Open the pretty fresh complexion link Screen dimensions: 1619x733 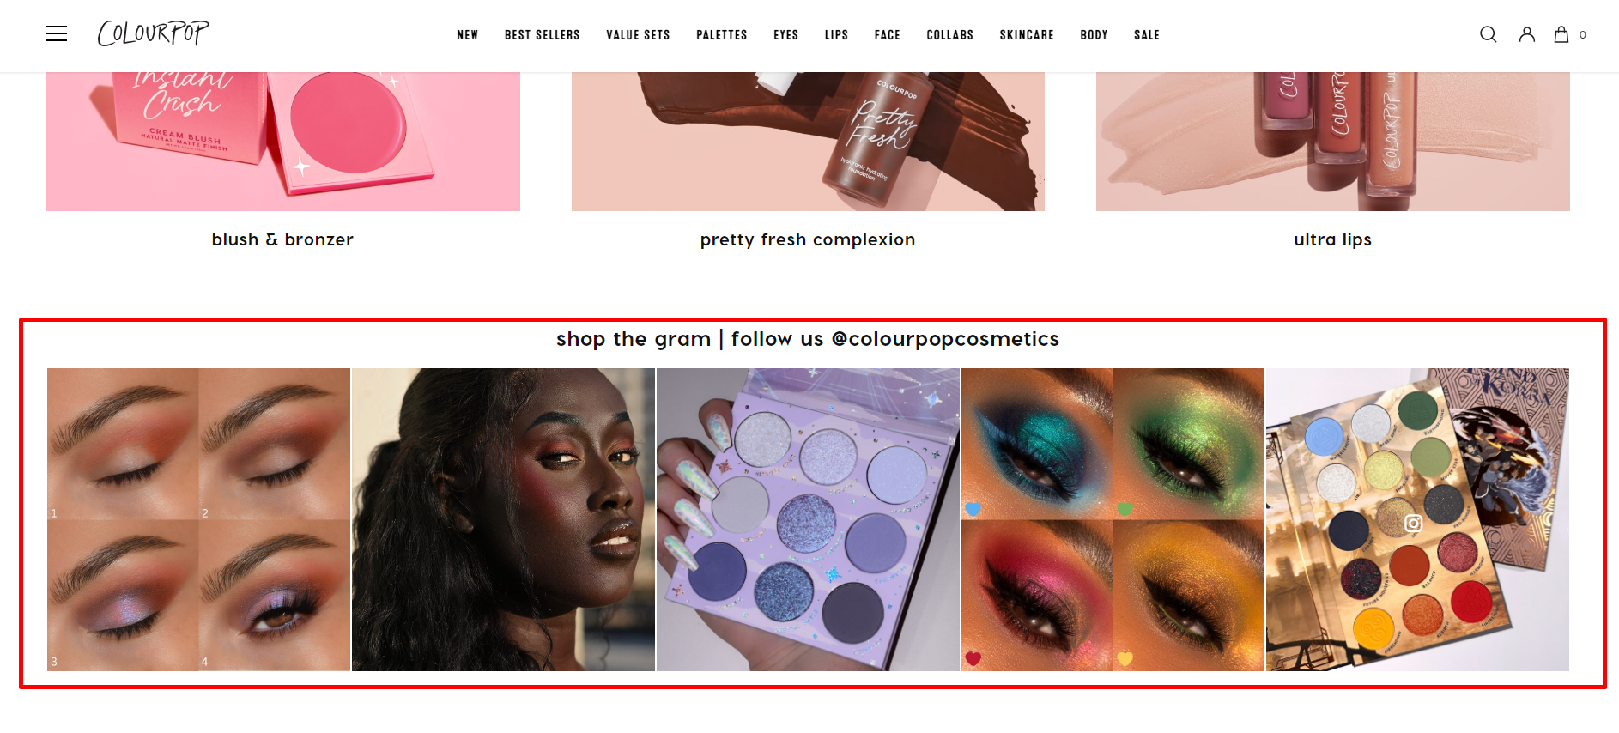tap(808, 239)
